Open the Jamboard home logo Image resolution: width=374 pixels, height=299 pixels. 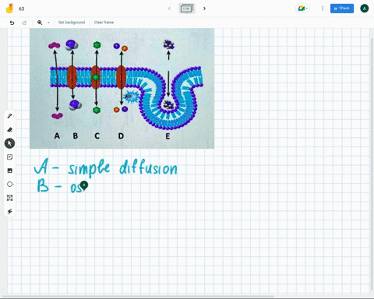coord(9,9)
